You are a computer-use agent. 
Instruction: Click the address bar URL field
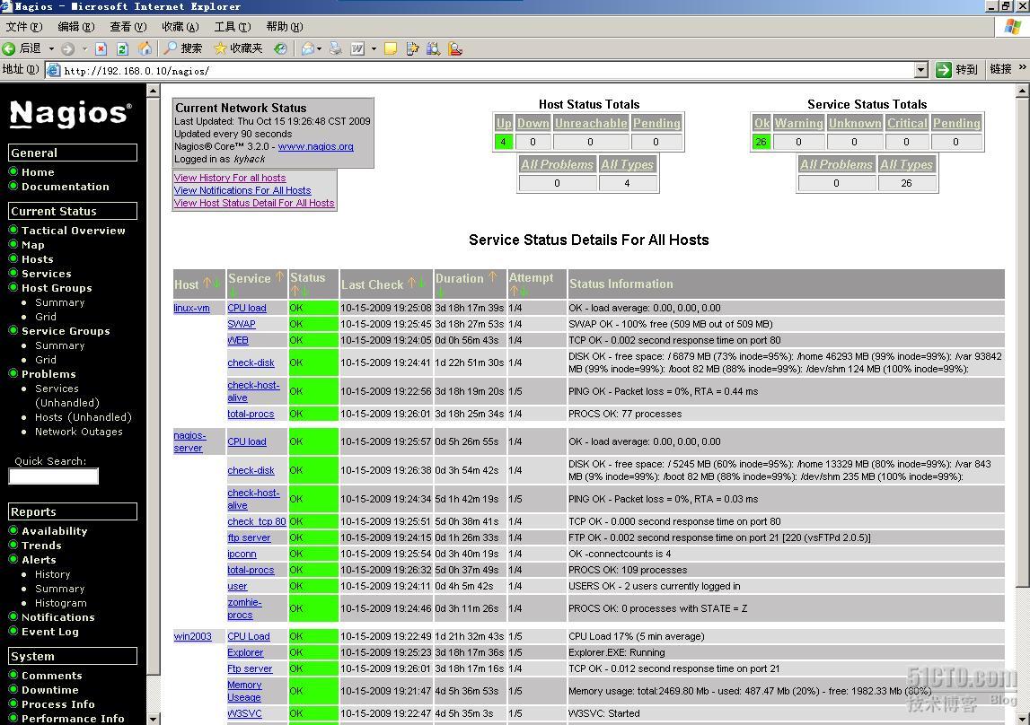pyautogui.click(x=488, y=70)
